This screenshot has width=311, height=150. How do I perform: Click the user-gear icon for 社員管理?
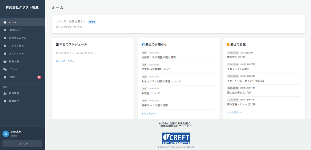click(x=5, y=93)
